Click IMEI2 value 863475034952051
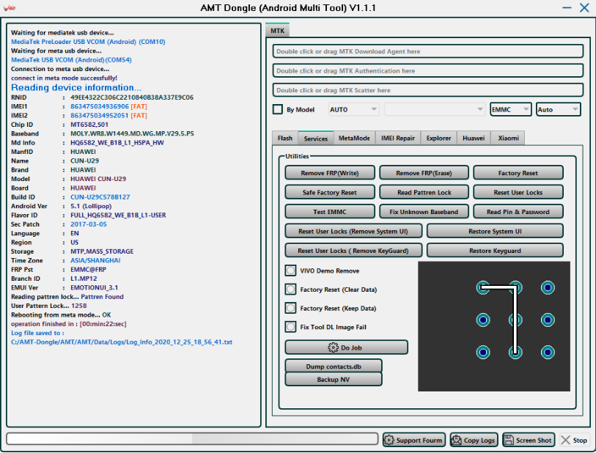The image size is (596, 453). 100,115
